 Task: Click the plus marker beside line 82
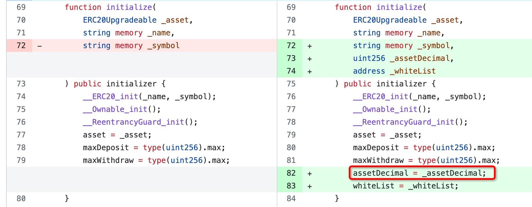click(309, 173)
